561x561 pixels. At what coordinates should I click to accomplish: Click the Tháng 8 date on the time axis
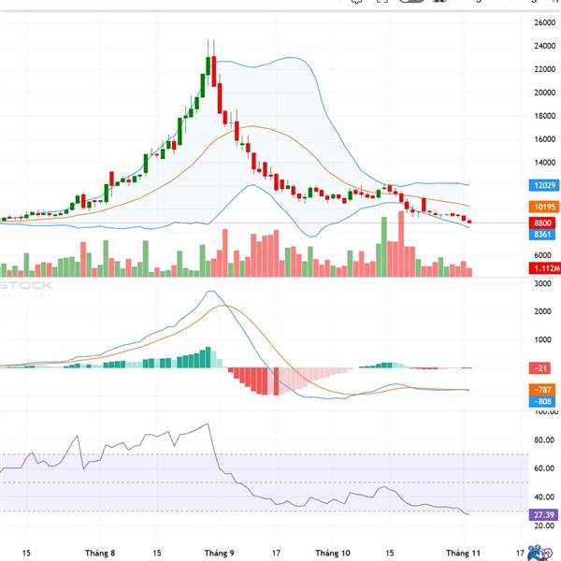coord(100,553)
